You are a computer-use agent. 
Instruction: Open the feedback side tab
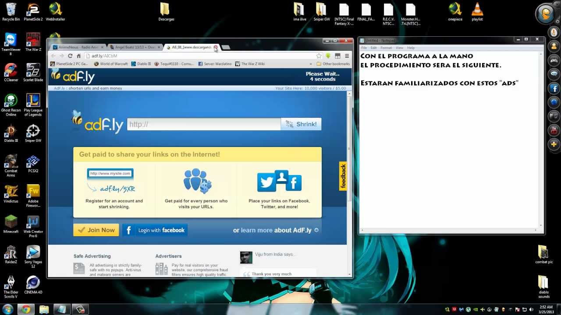(x=343, y=176)
